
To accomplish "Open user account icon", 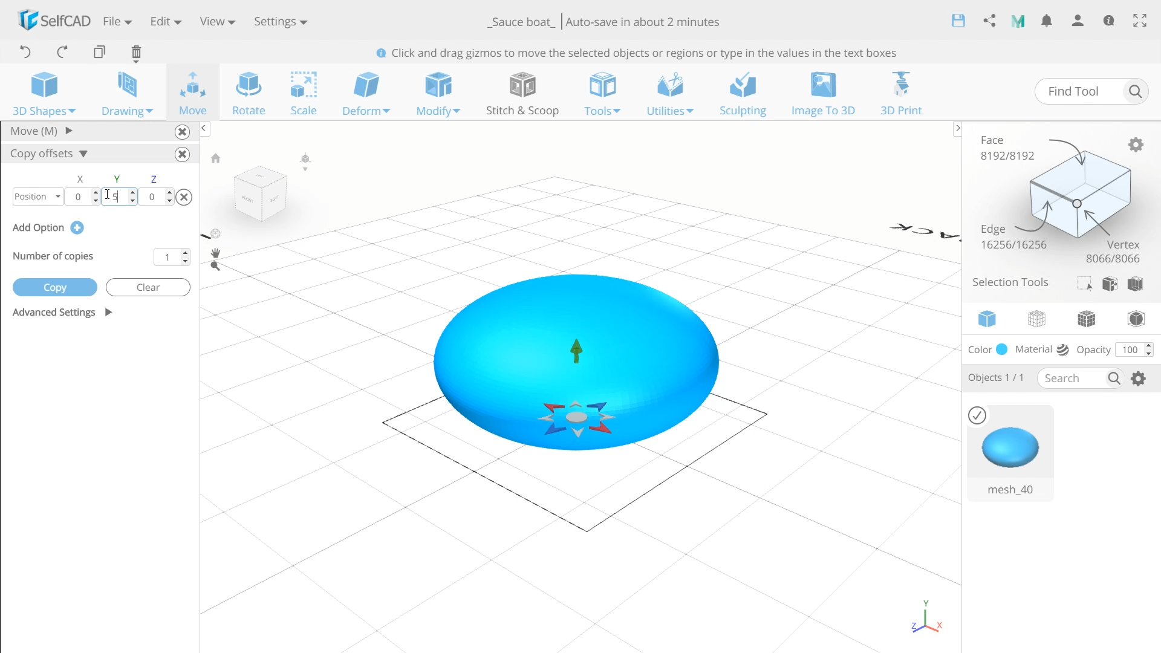I will pos(1078,21).
